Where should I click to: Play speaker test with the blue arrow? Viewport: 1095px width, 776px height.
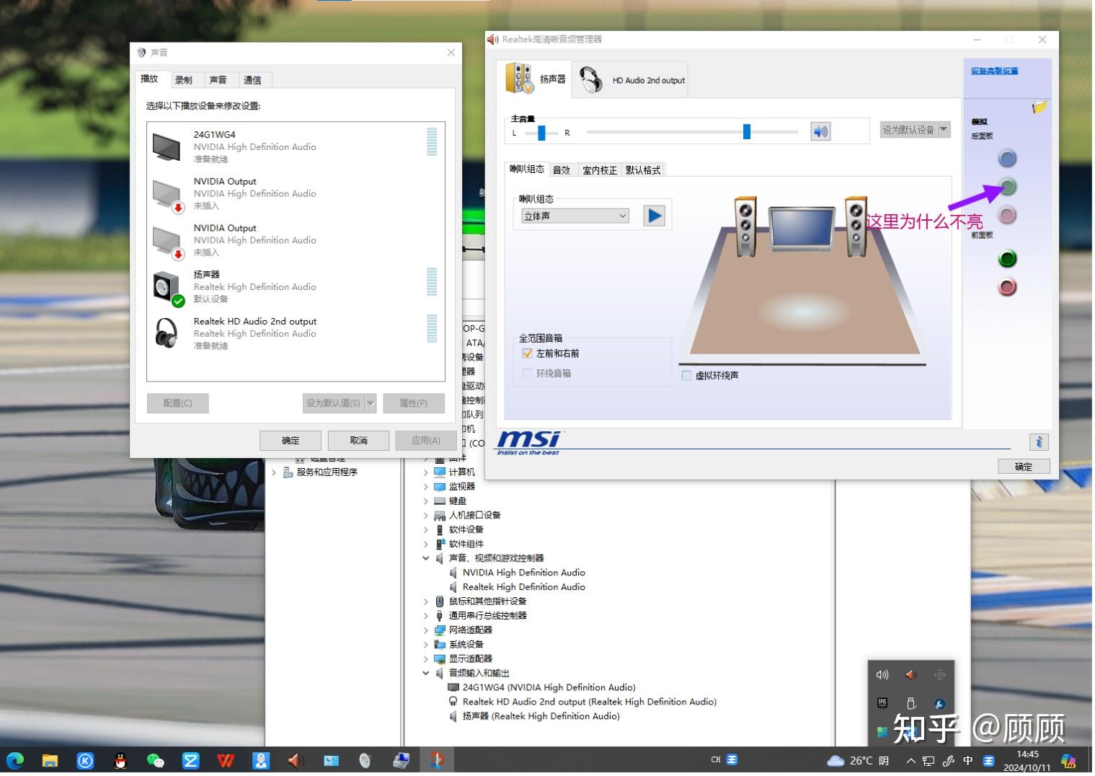coord(654,216)
